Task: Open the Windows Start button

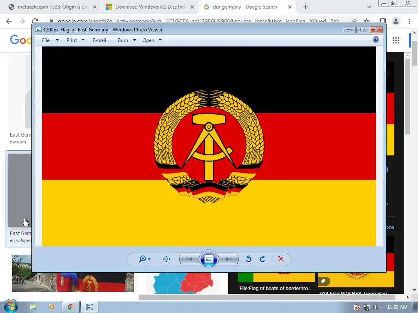Action: coord(10,306)
